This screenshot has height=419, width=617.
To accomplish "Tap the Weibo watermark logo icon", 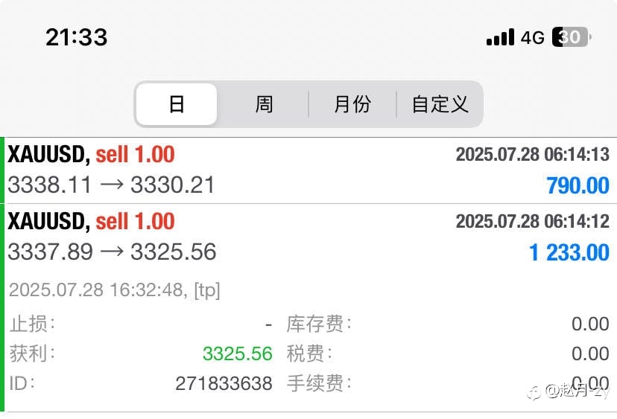I will pos(534,392).
